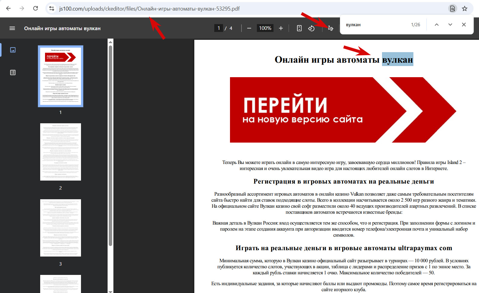
Task: Click paragraph starting 'Есть индивидуальные задания'
Action: (x=344, y=287)
